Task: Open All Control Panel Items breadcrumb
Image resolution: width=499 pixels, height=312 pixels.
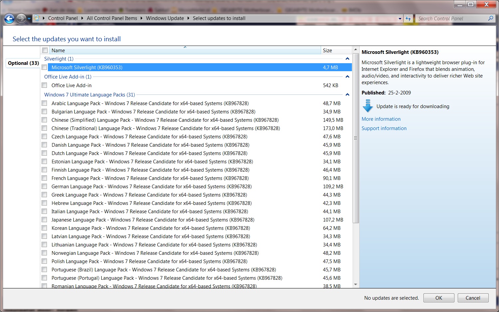Action: coord(112,18)
